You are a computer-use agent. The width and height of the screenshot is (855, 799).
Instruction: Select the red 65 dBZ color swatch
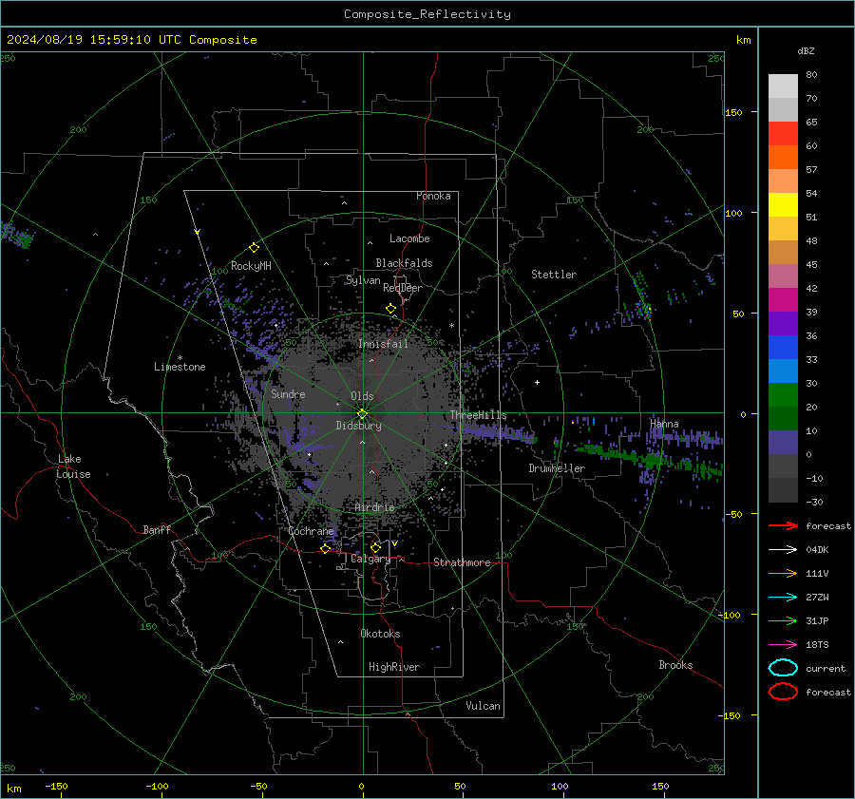(x=783, y=133)
